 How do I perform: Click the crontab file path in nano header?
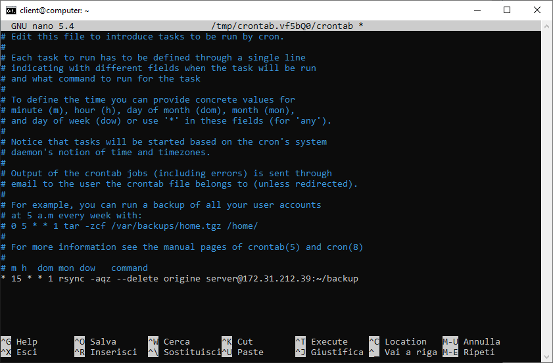(282, 26)
